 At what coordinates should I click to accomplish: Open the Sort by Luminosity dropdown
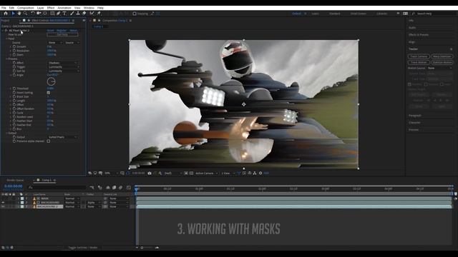64,71
